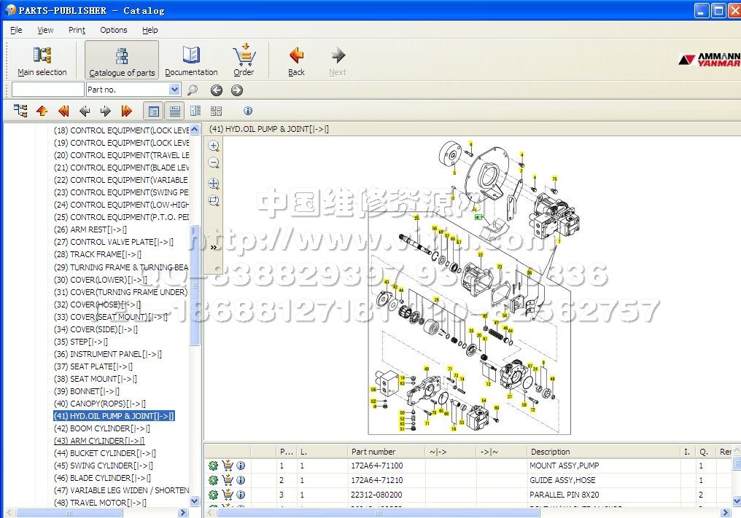Toggle the thumbnail grid layout view button
This screenshot has width=741, height=518.
click(x=216, y=111)
